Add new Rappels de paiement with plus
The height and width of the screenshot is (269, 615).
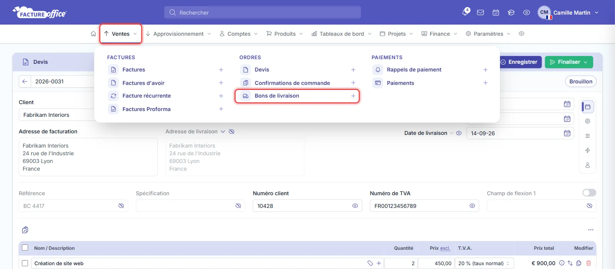point(485,70)
